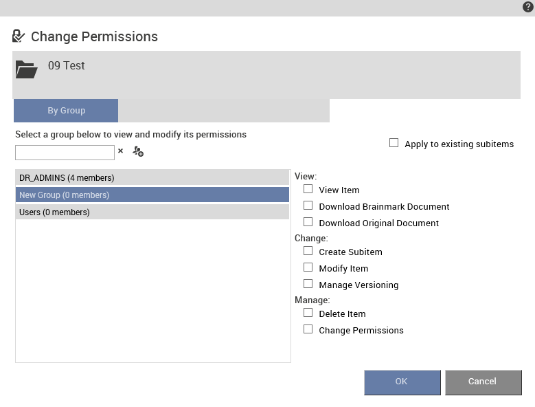Check the Delete Item permission

pyautogui.click(x=308, y=312)
